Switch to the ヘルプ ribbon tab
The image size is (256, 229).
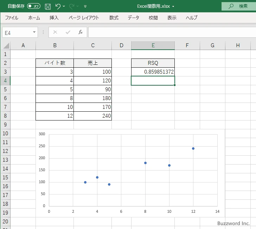pos(192,18)
